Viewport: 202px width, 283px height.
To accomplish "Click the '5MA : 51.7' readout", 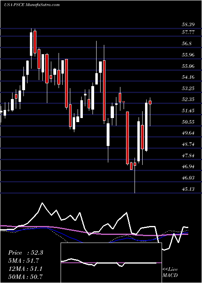I will (24, 261).
